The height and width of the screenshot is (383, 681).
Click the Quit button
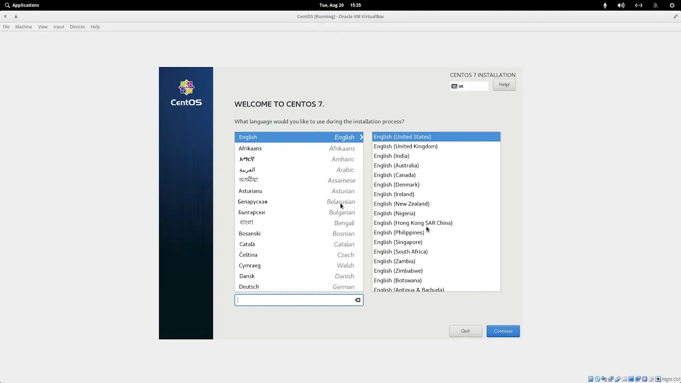pyautogui.click(x=466, y=331)
